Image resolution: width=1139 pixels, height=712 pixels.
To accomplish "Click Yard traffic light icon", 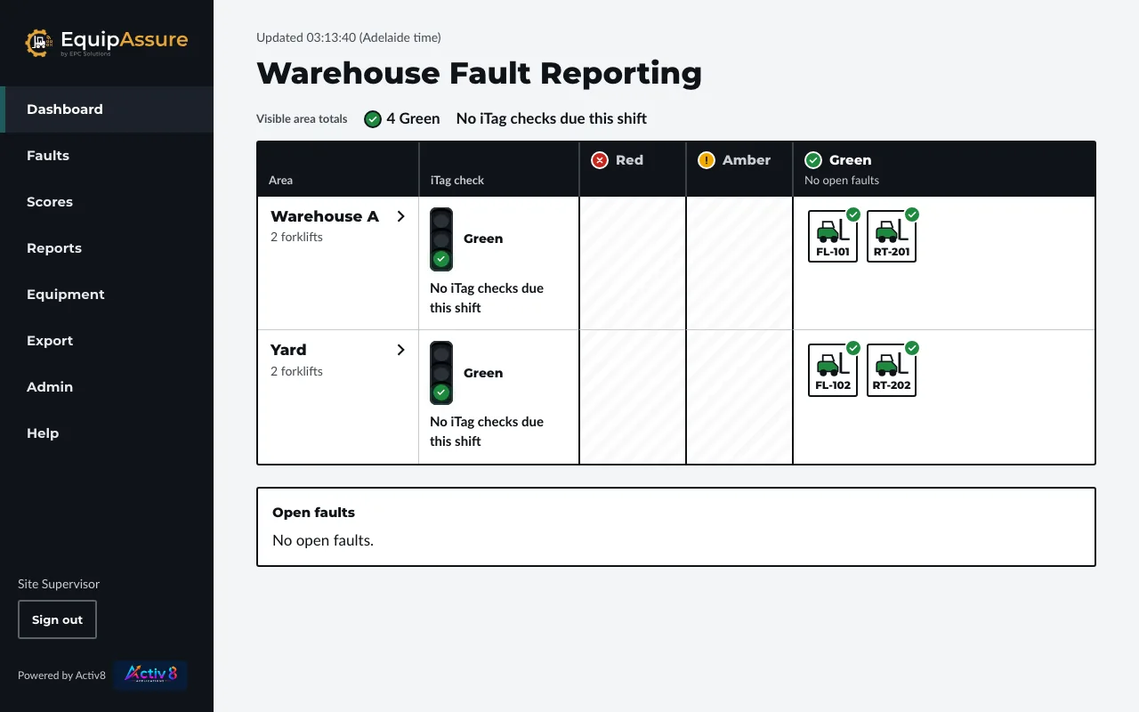I will (x=441, y=373).
